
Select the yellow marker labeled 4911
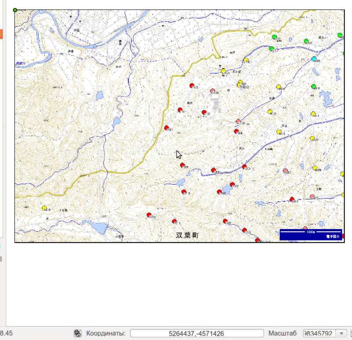[x=313, y=114]
